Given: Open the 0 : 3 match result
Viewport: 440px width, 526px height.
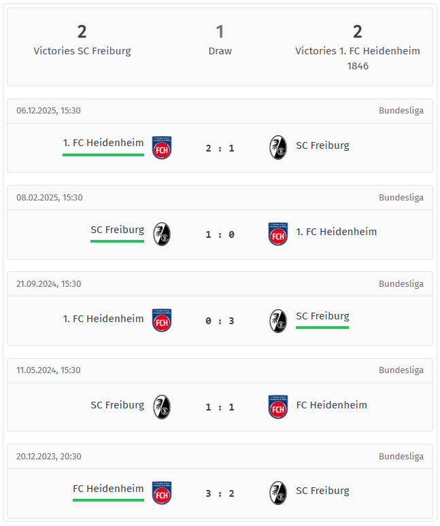Looking at the screenshot, I should (x=220, y=321).
